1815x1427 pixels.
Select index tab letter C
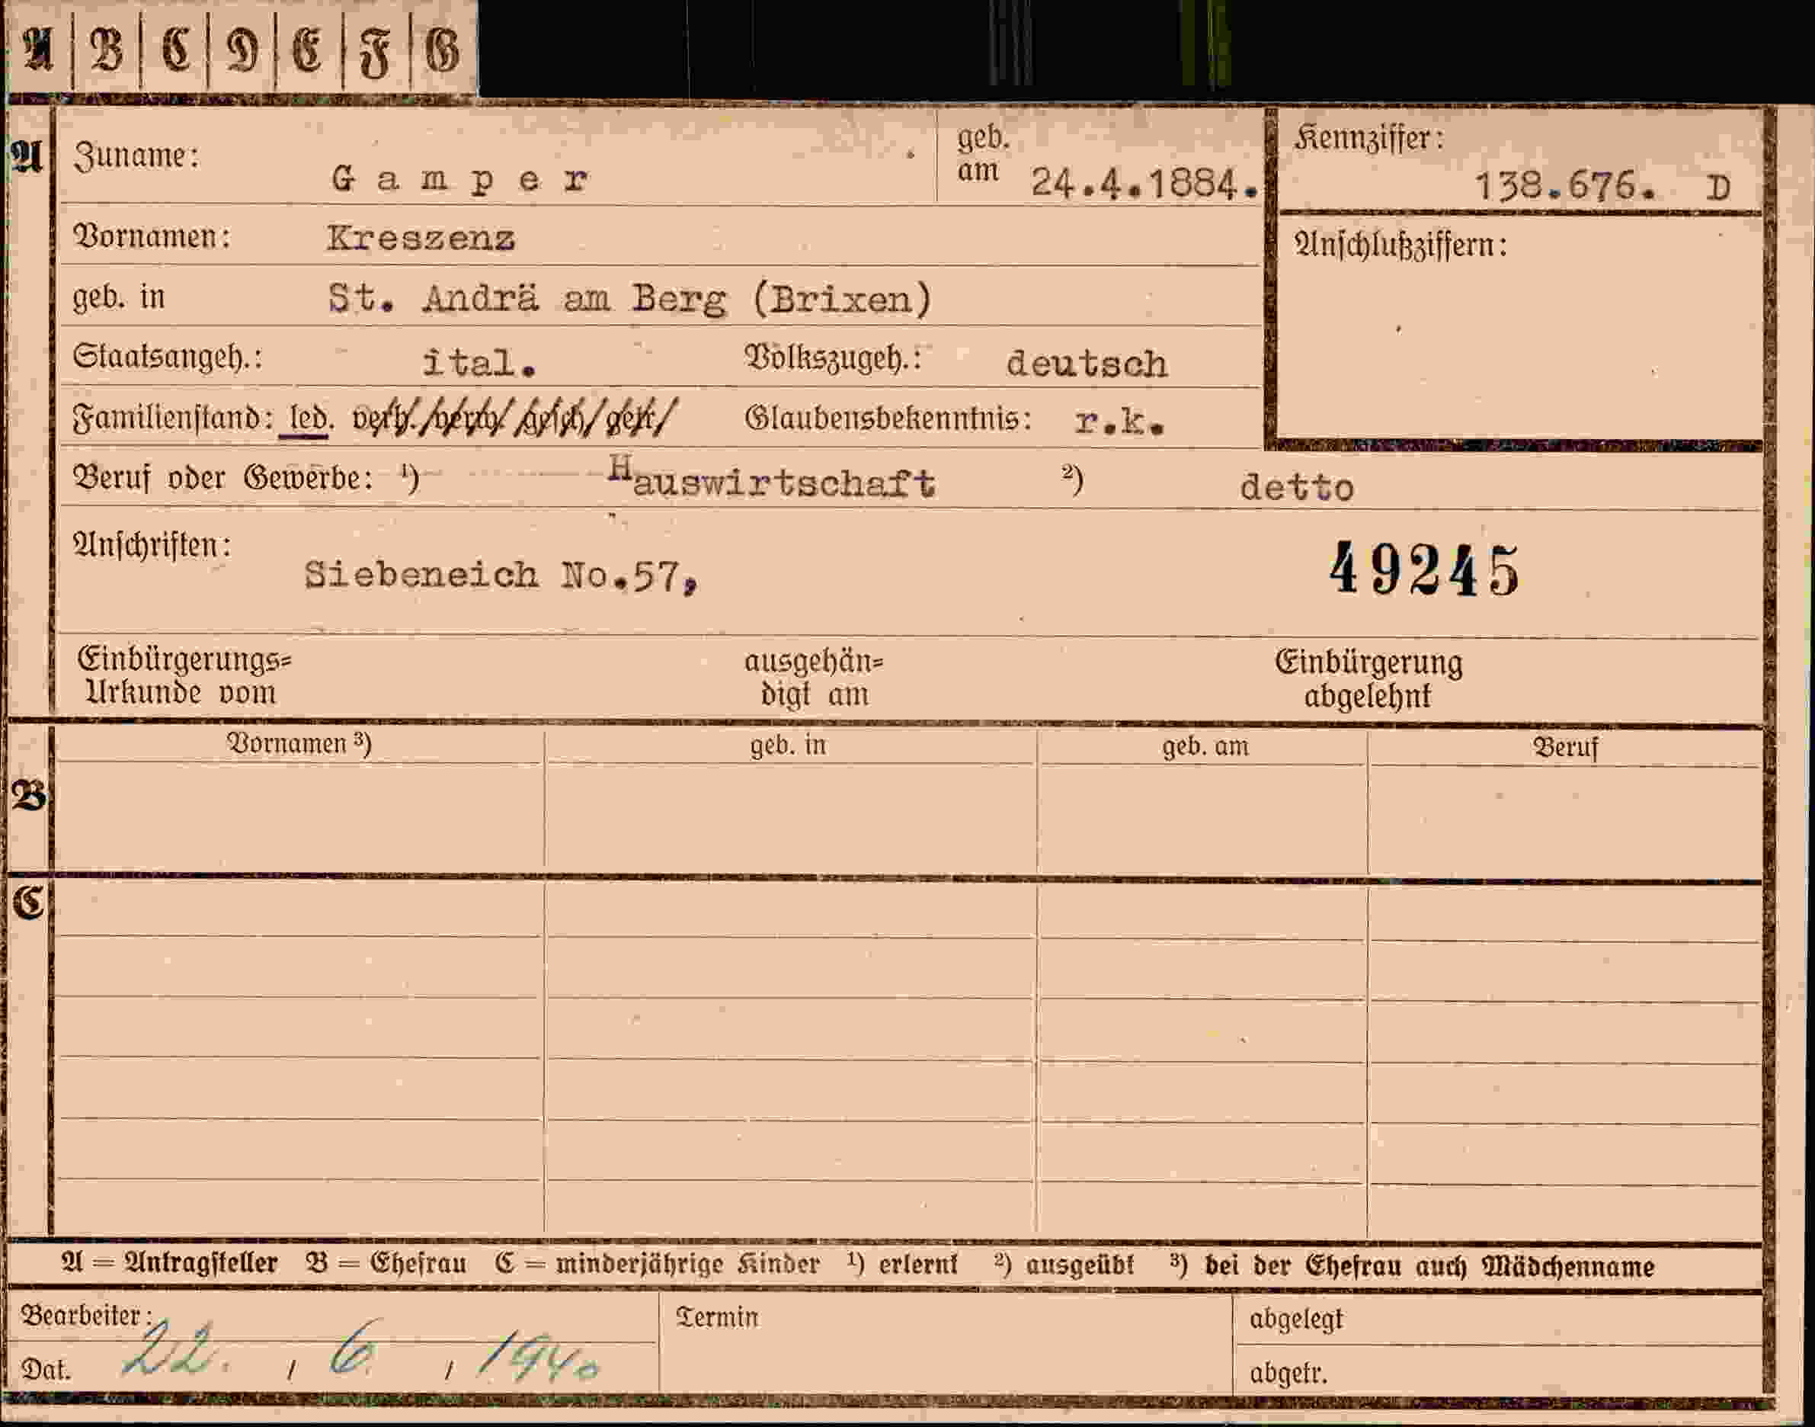(174, 50)
